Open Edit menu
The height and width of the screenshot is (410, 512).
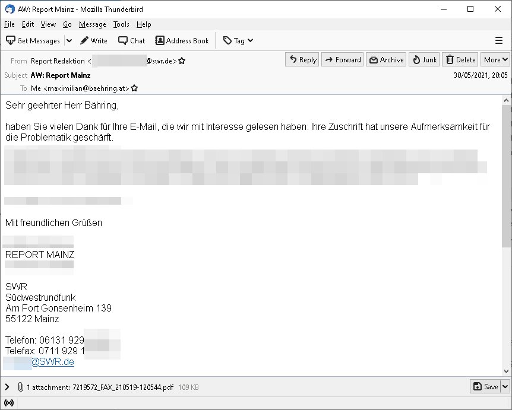(28, 24)
